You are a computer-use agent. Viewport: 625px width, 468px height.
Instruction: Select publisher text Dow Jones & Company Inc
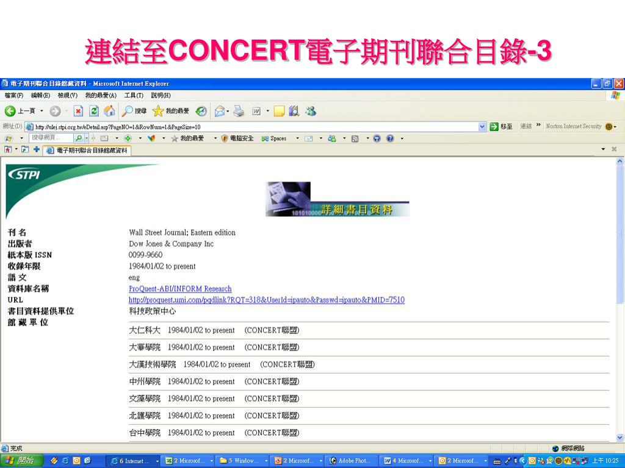pos(172,244)
